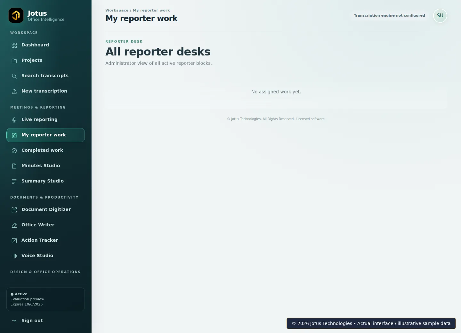The image size is (461, 333).
Task: Open Live reporting
Action: point(45,120)
